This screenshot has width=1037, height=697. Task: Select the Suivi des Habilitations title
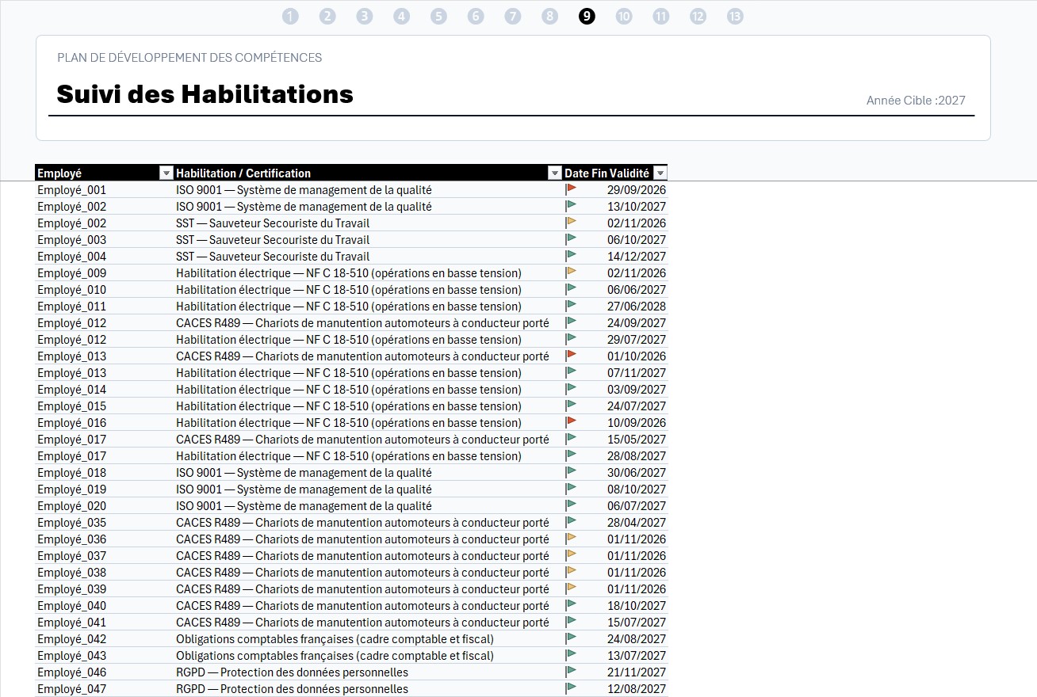point(205,94)
